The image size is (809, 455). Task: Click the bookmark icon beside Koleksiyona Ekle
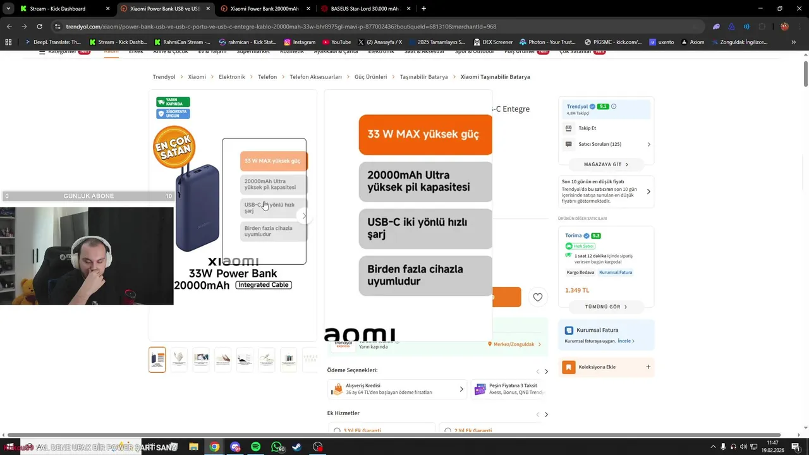coord(569,367)
